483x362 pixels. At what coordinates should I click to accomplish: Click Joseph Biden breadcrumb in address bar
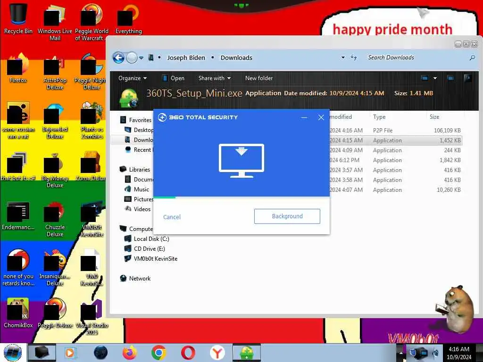(x=186, y=58)
